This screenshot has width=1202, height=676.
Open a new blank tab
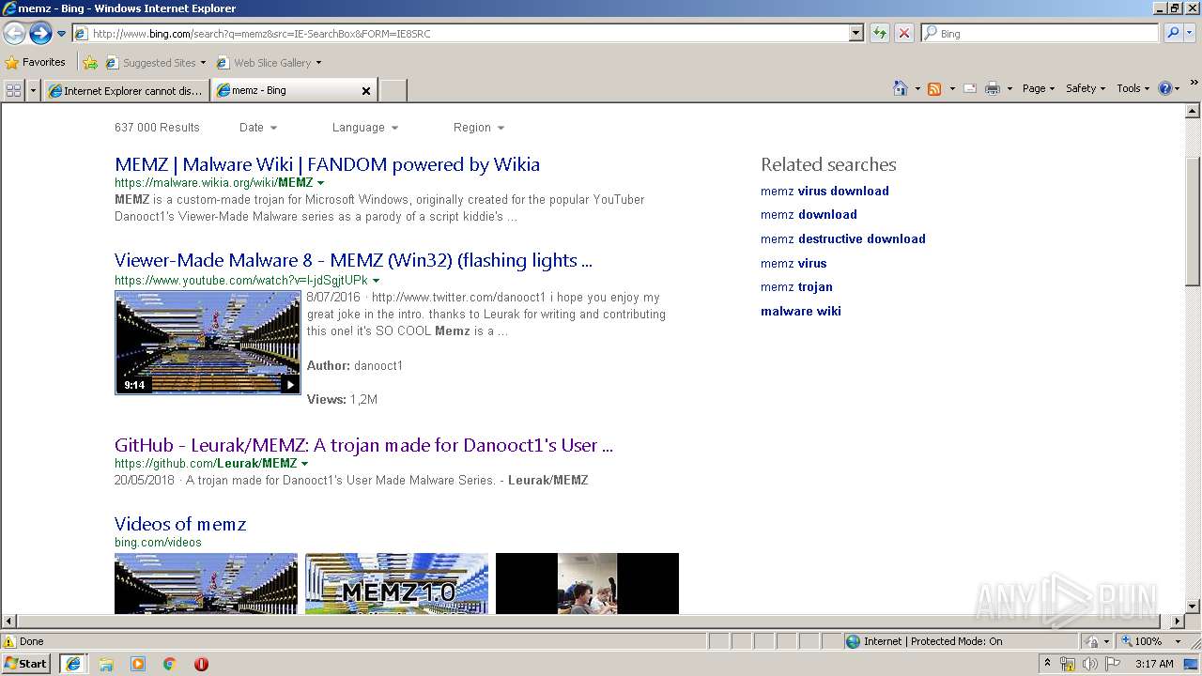point(393,91)
